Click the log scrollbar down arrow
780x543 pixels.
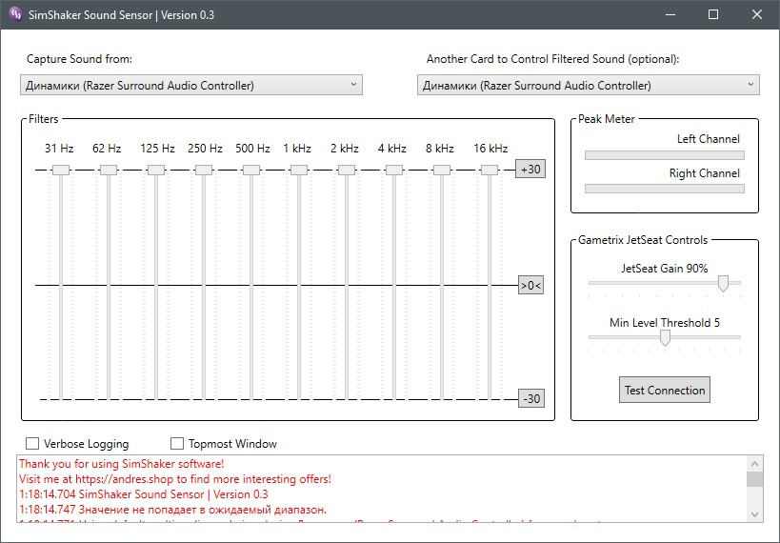click(x=754, y=513)
